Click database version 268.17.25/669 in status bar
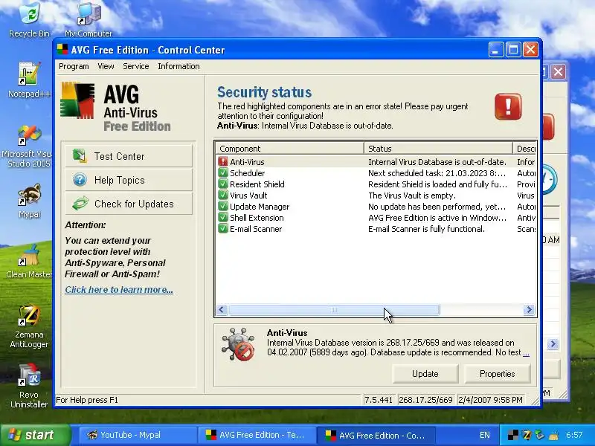595x446 pixels. pyautogui.click(x=425, y=400)
